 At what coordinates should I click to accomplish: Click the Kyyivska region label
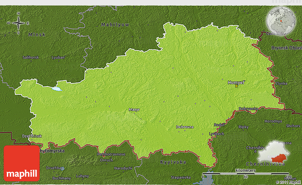(173, 162)
